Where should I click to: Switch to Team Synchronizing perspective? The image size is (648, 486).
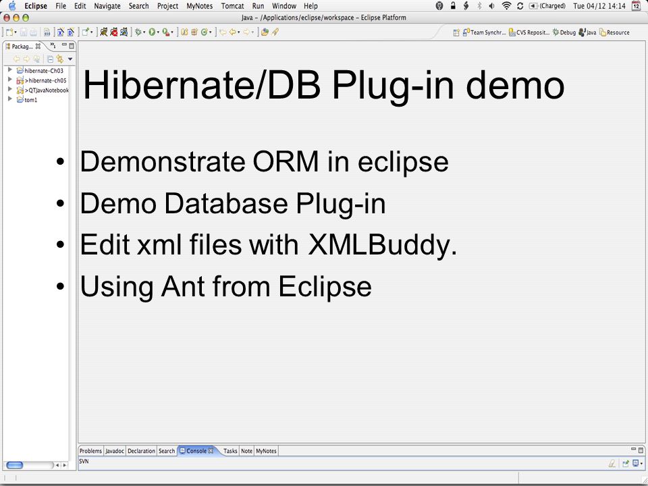(485, 32)
